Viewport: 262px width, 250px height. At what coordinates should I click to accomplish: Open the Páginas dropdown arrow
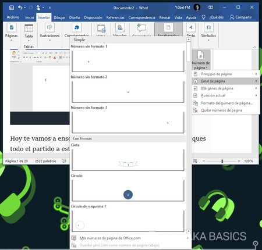12,40
